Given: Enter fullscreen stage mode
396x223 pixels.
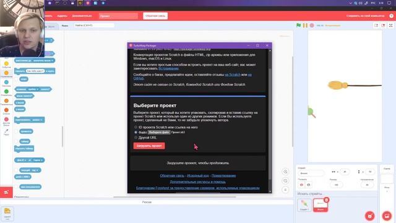Looking at the screenshot, I should [x=390, y=25].
